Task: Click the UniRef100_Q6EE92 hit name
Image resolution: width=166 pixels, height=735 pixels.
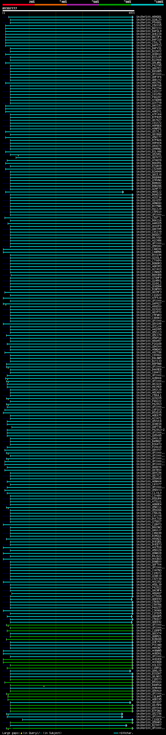Action: click(149, 622)
